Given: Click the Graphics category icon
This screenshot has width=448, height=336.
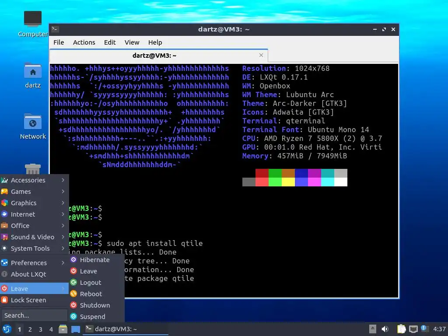Looking at the screenshot, I should pos(4,203).
